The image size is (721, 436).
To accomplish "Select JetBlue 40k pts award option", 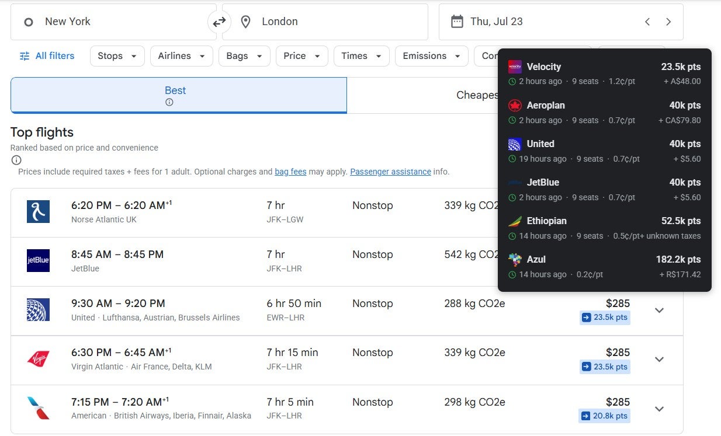I will click(x=605, y=189).
